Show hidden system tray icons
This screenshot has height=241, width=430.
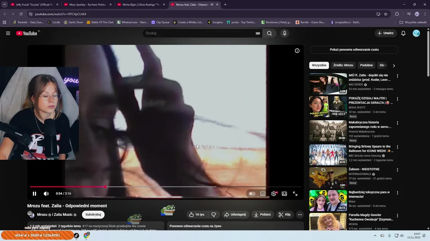tap(375, 236)
